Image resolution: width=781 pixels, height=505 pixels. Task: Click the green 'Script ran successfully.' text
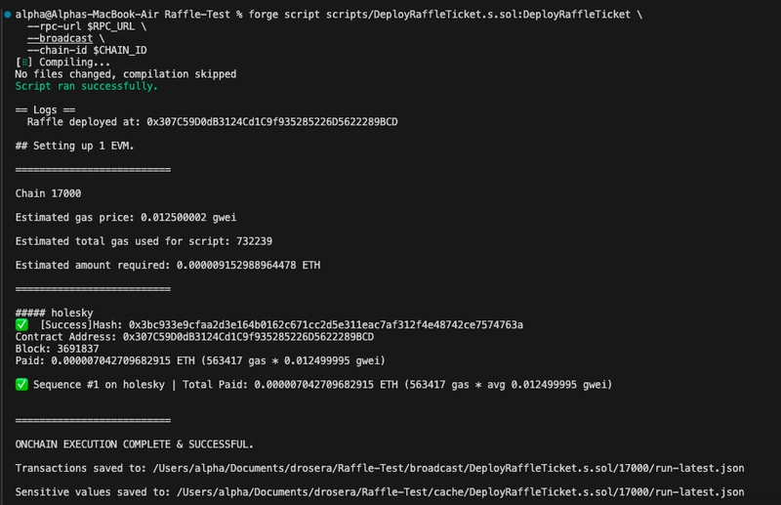coord(86,86)
